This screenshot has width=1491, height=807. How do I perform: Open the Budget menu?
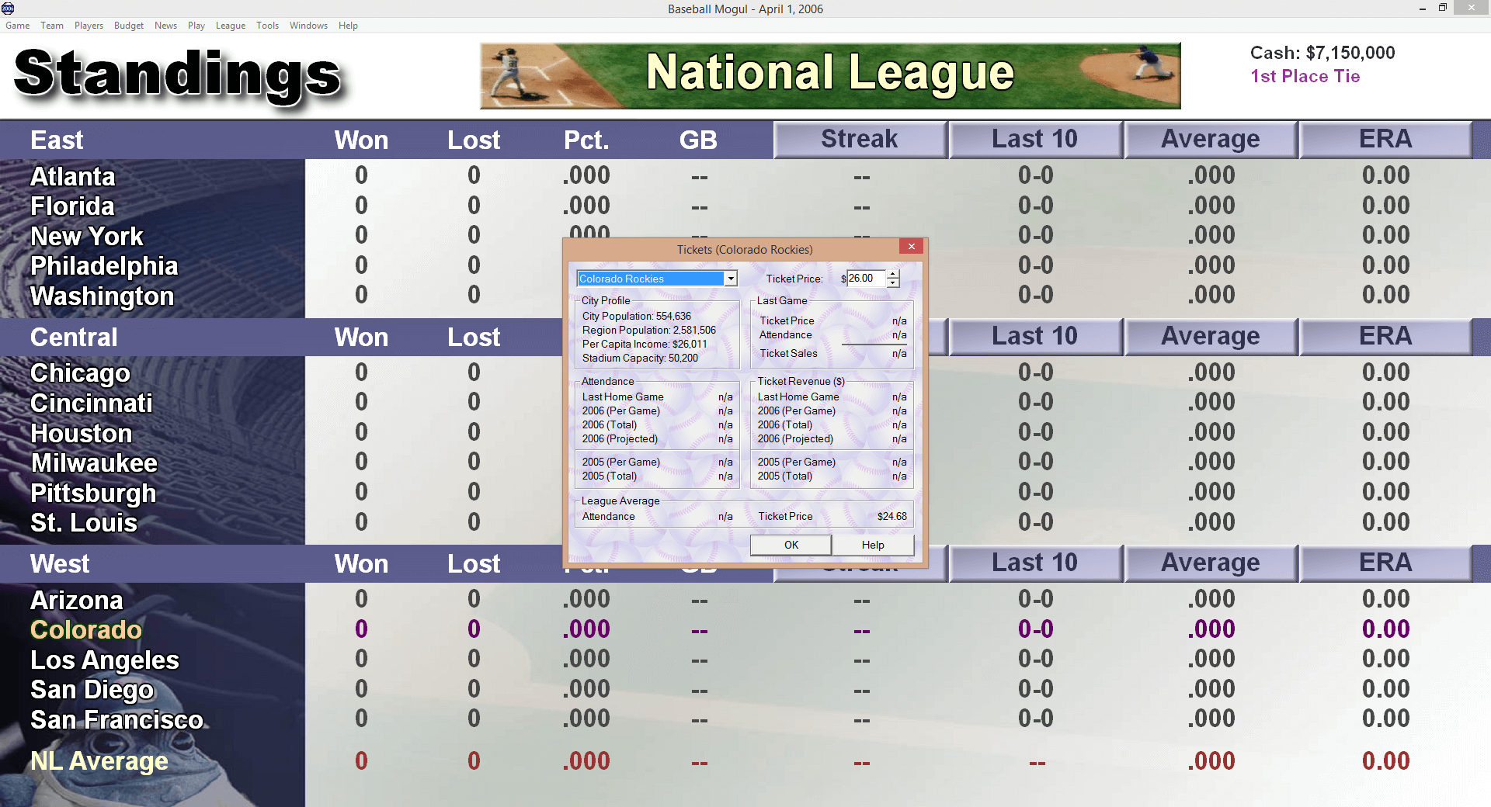click(129, 26)
